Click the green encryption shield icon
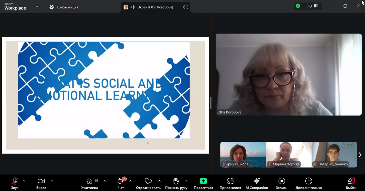This screenshot has height=191, width=365. click(298, 6)
